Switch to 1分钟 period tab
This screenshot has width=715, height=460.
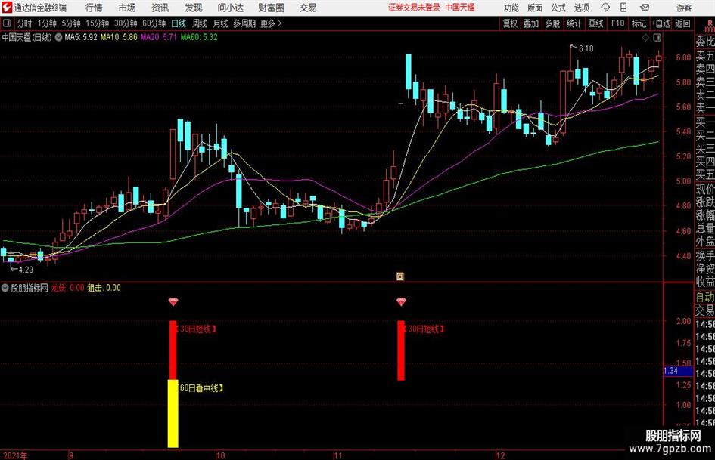click(46, 23)
